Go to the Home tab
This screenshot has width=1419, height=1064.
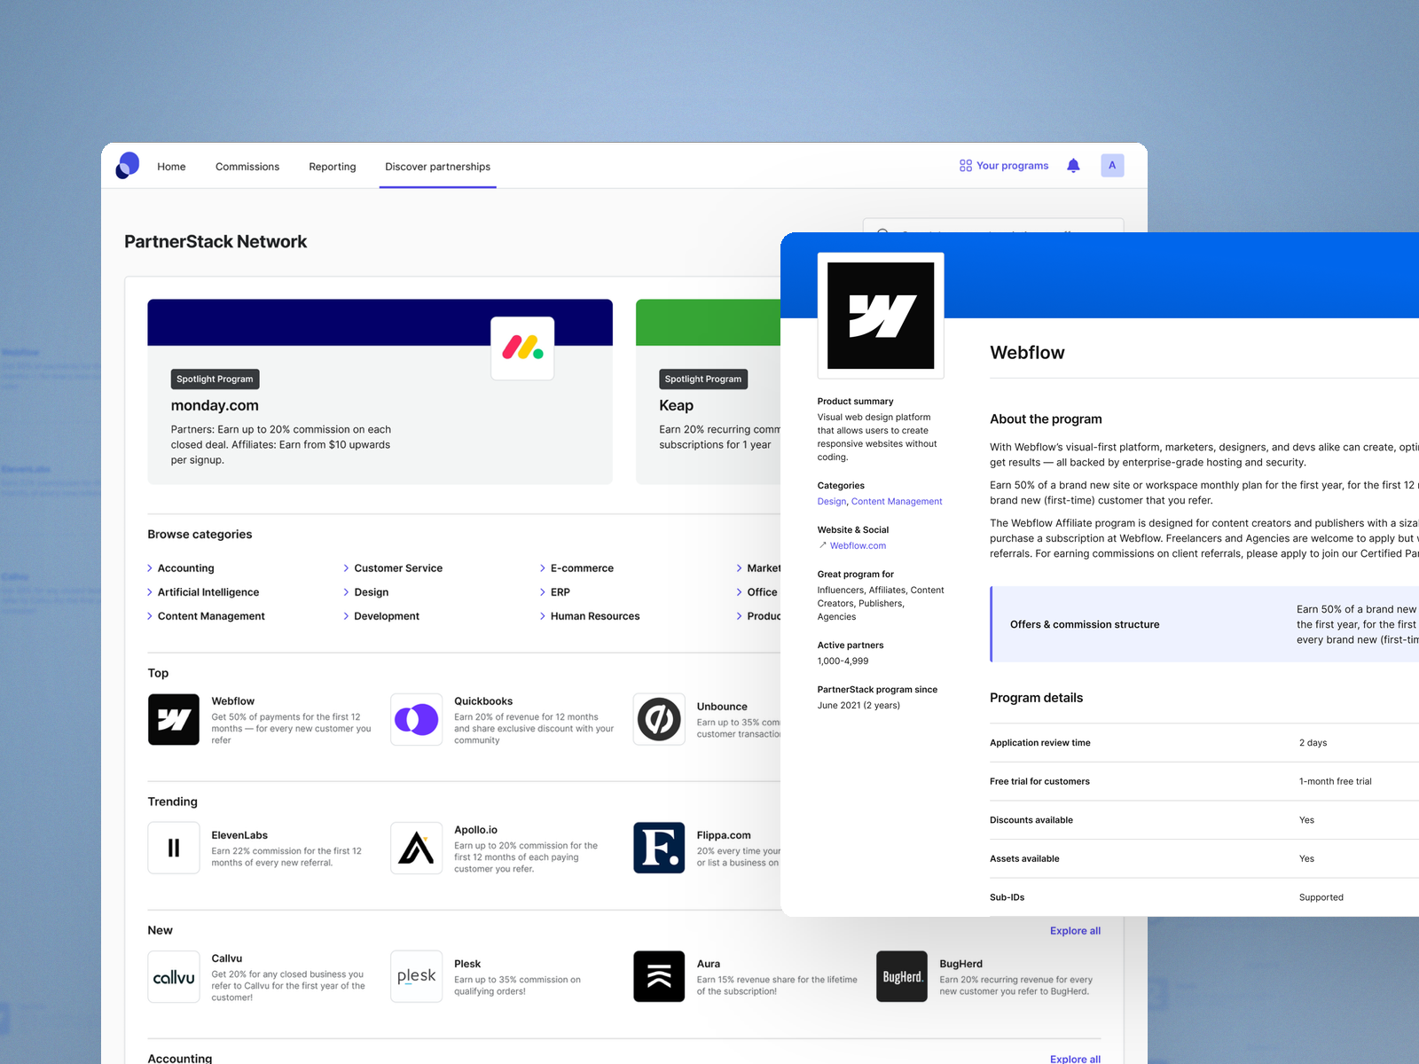(171, 167)
